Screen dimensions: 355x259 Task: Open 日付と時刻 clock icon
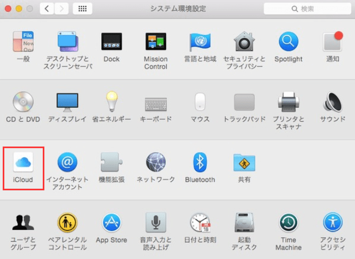200,223
